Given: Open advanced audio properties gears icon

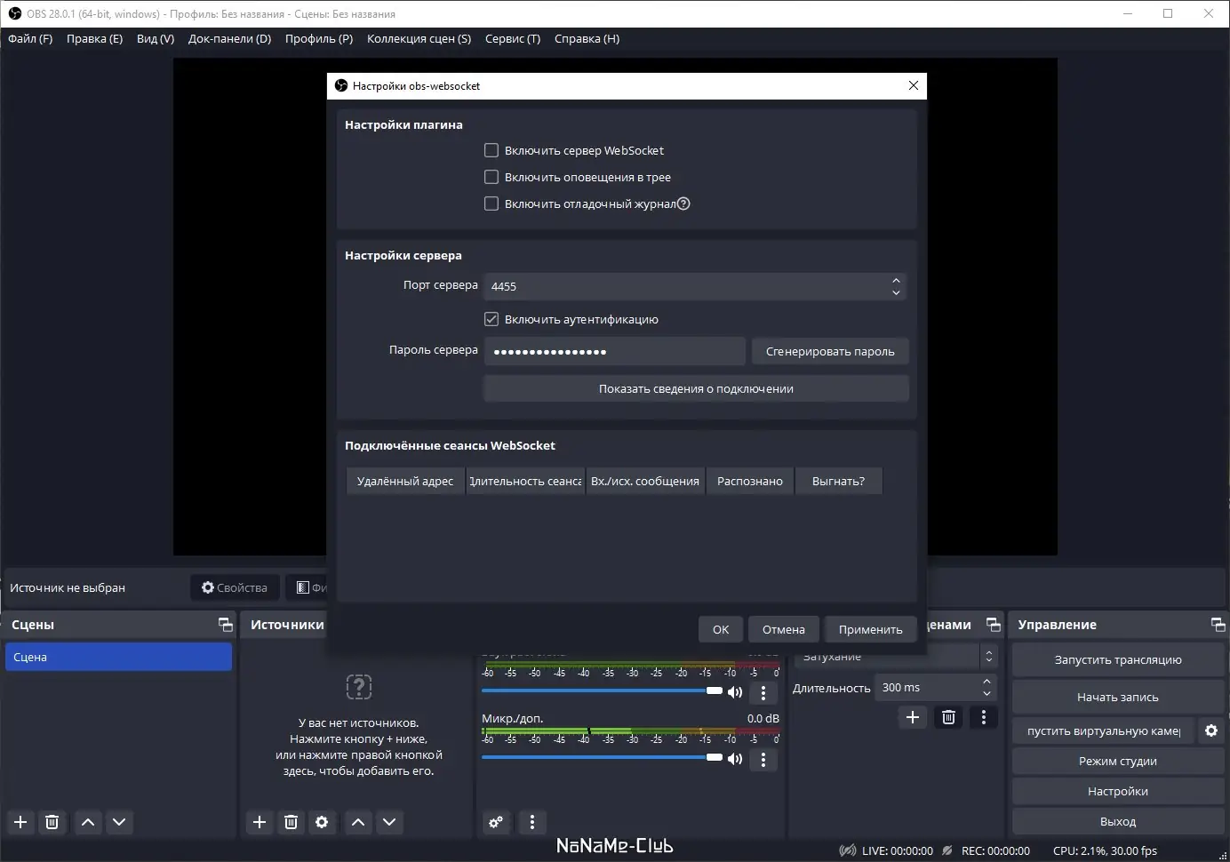Looking at the screenshot, I should pyautogui.click(x=496, y=822).
